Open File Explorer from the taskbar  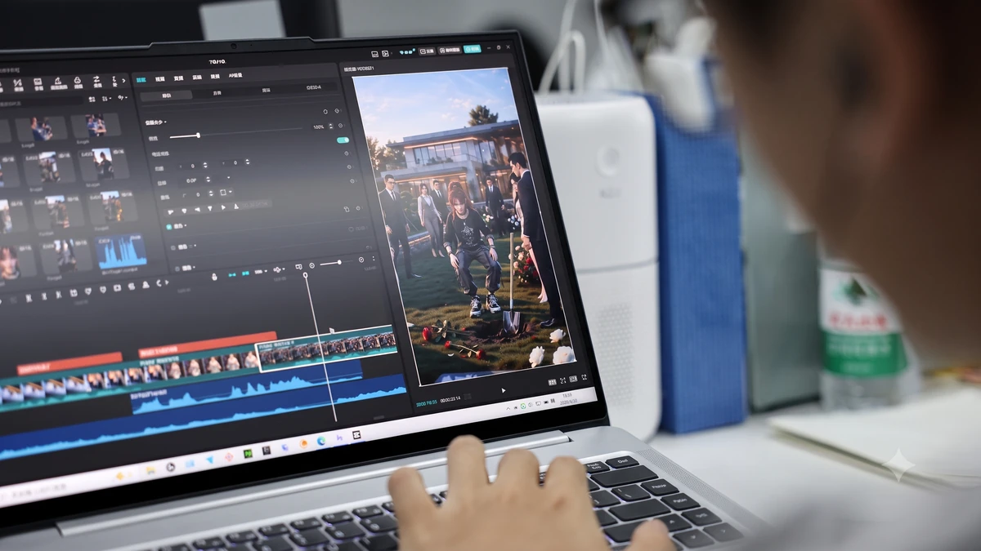tap(150, 470)
